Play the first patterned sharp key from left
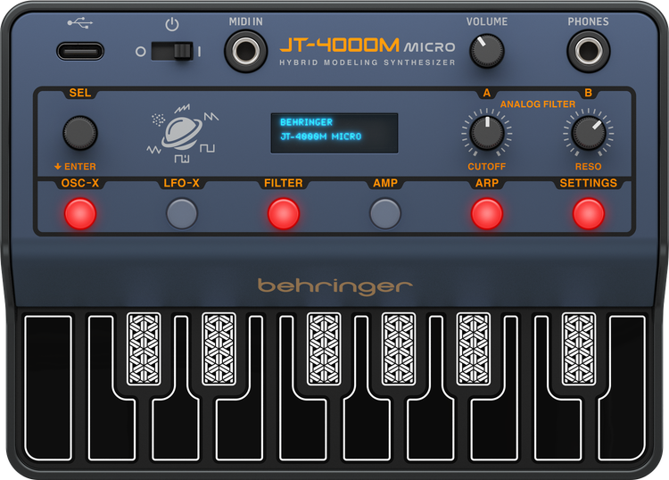Image resolution: width=669 pixels, height=480 pixels. [x=144, y=349]
